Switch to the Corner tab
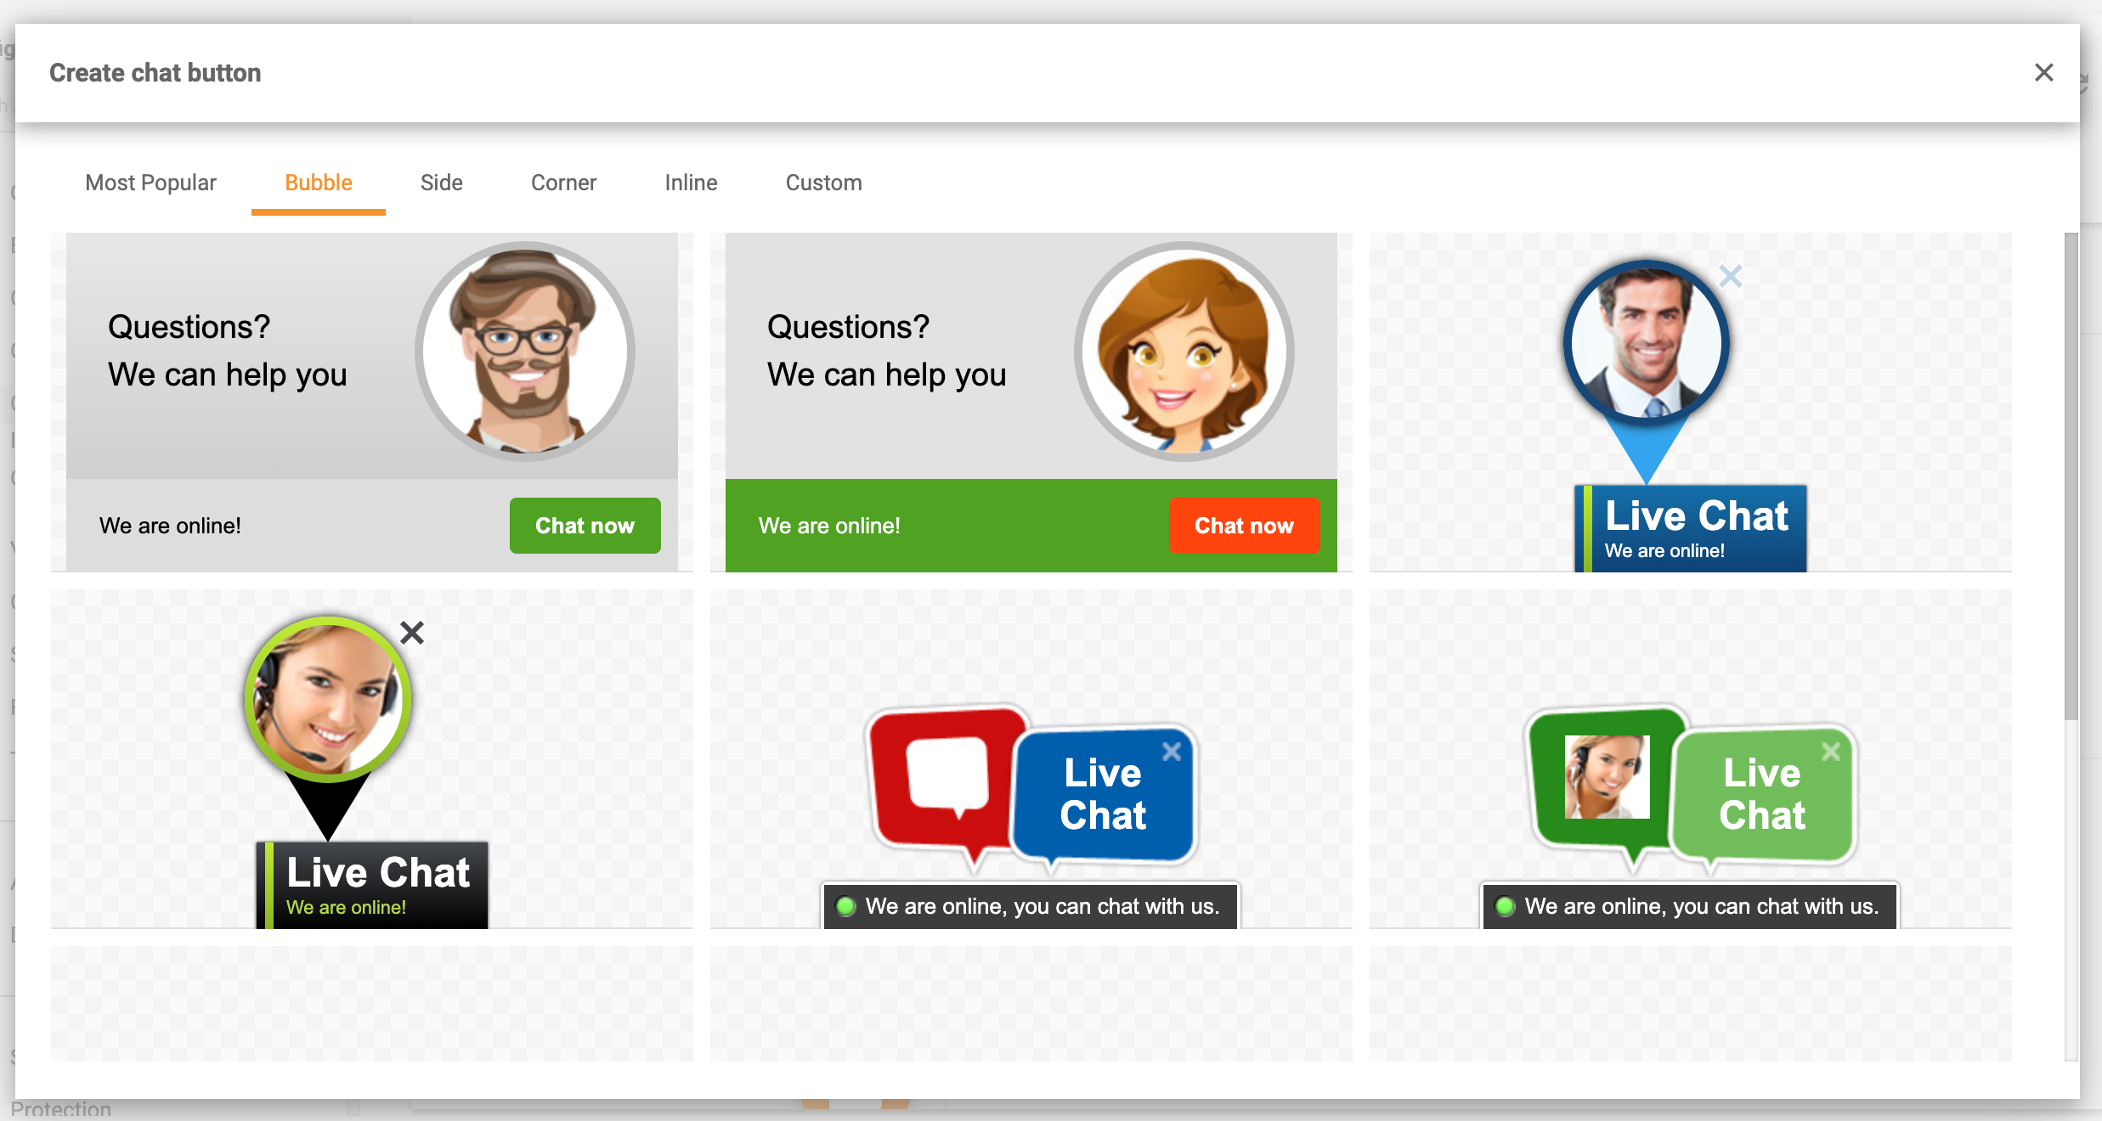Image resolution: width=2102 pixels, height=1121 pixels. coord(563,183)
